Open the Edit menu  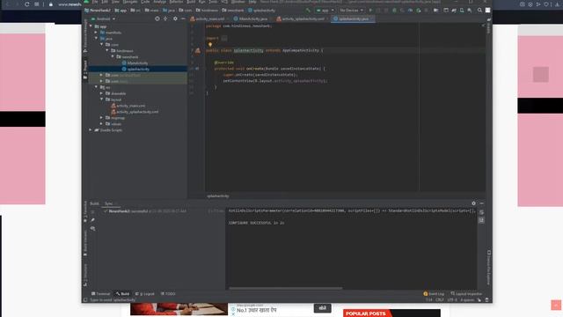point(105,2)
